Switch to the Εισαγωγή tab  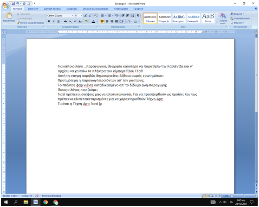33,9
